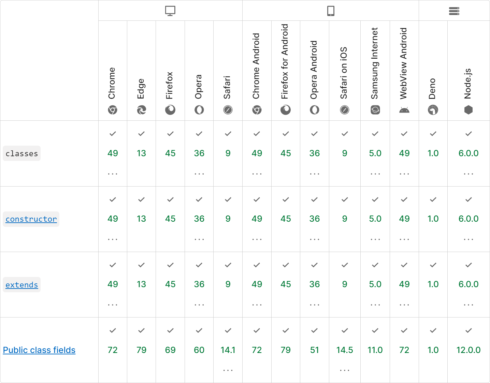Expand Safari on iOS notes for Public class fields
The image size is (490, 383).
[x=345, y=370]
